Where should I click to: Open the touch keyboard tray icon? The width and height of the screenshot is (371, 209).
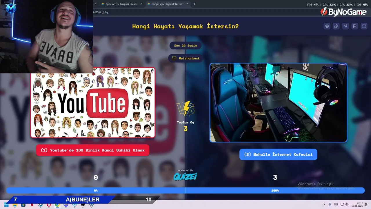point(336,204)
